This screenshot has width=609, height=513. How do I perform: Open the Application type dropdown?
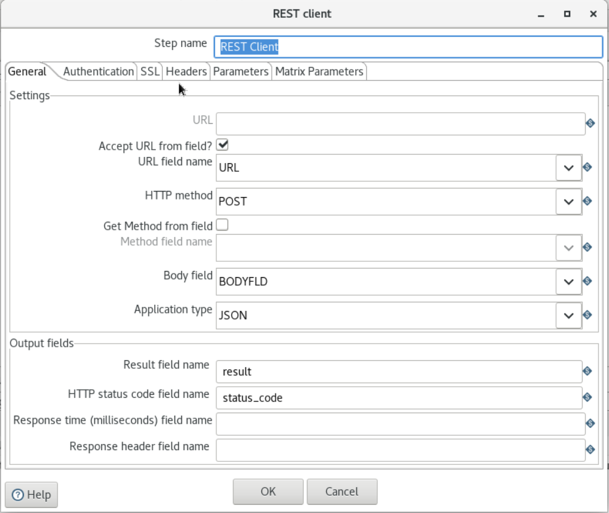coord(568,315)
